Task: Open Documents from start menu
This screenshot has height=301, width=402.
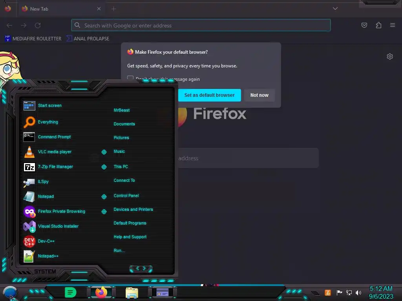Action: (x=124, y=124)
